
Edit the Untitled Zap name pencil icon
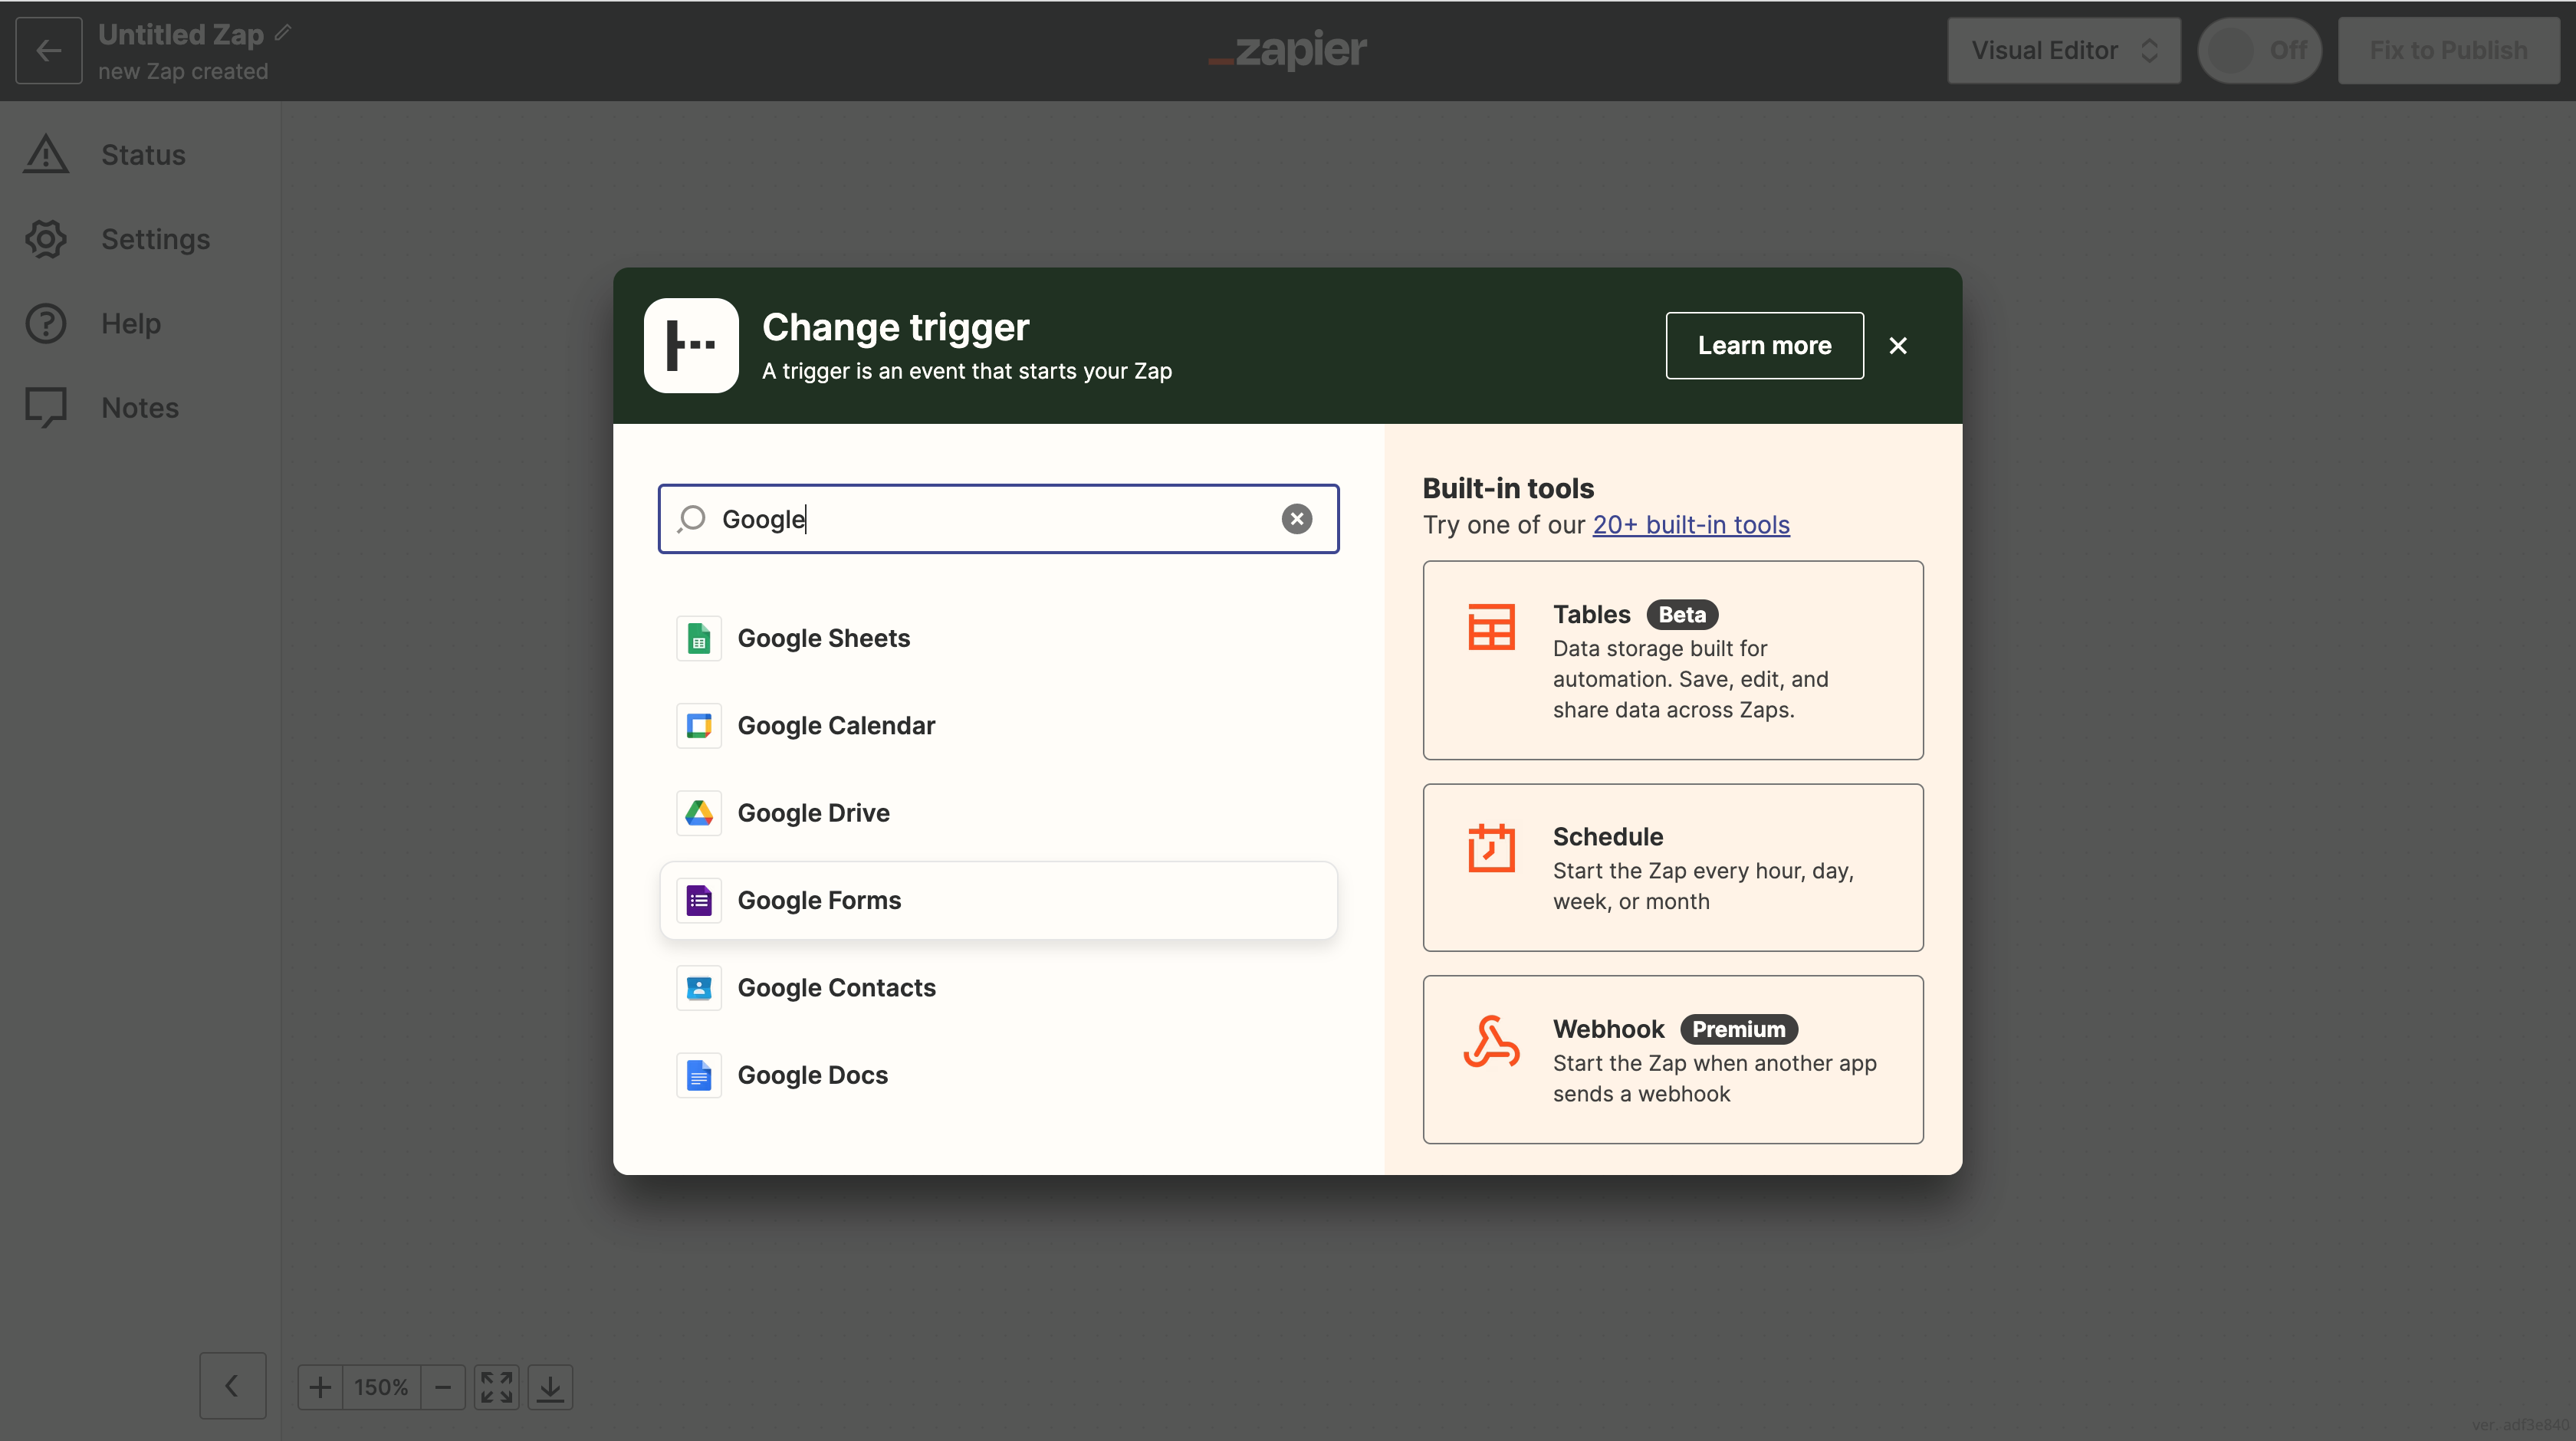click(x=283, y=33)
